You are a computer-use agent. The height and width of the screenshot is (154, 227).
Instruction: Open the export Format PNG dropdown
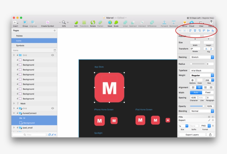click(x=205, y=126)
